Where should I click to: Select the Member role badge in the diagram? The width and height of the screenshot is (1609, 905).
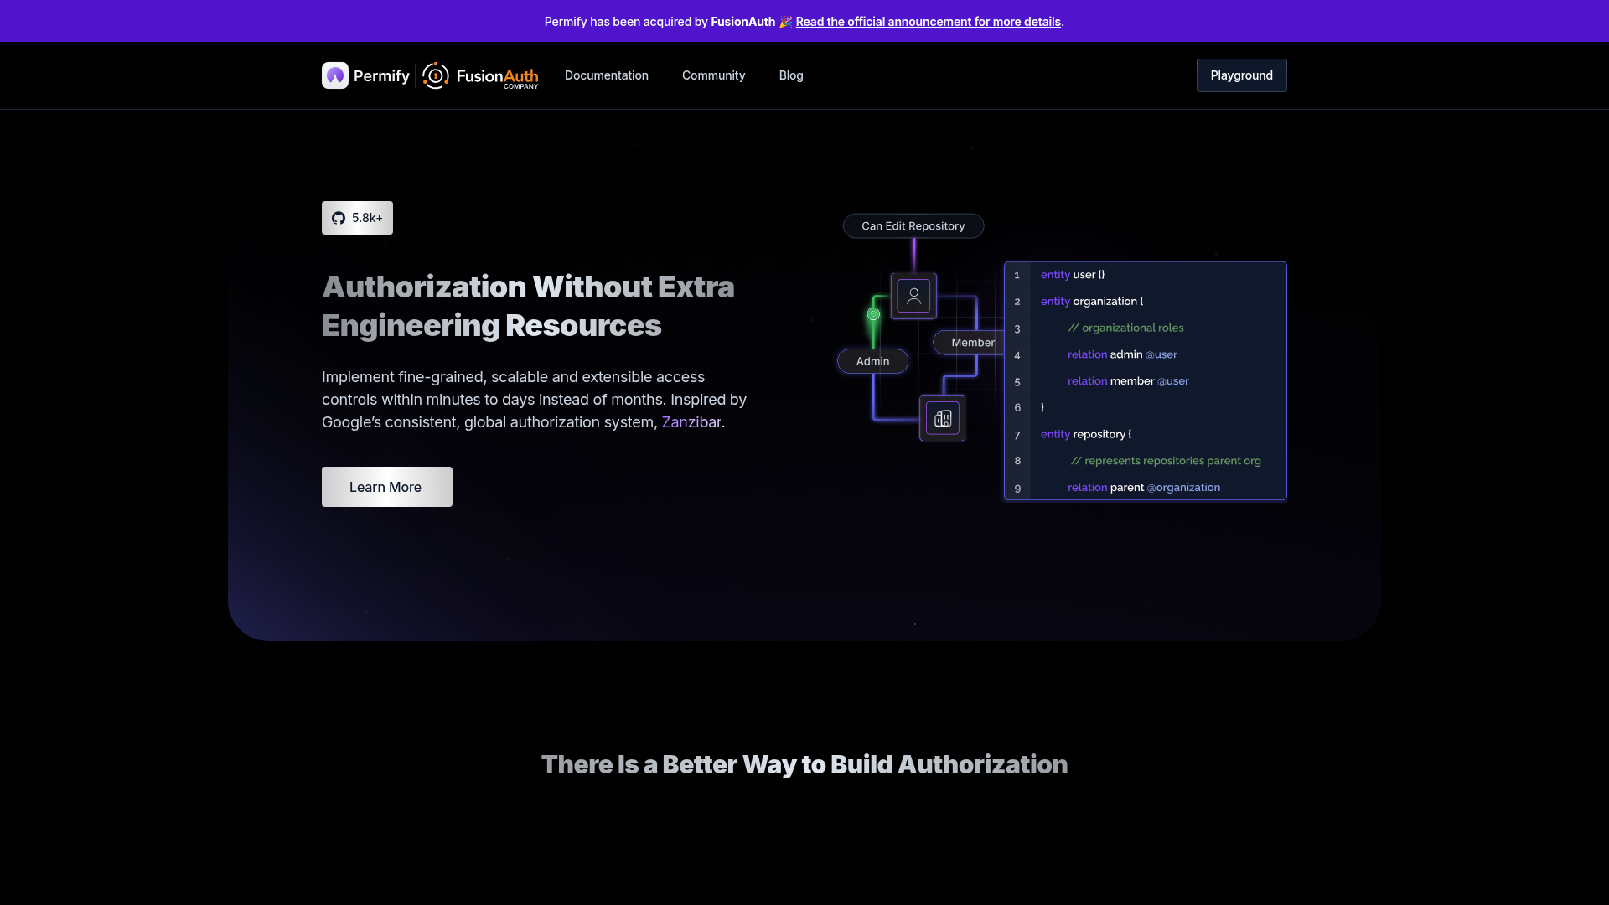pyautogui.click(x=971, y=342)
